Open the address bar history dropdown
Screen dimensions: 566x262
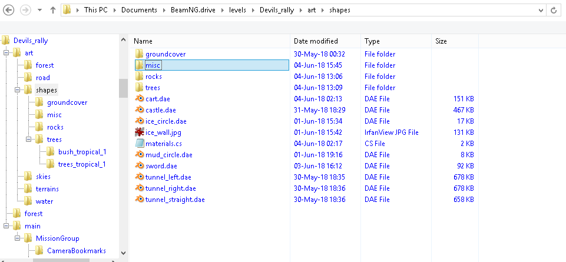point(541,10)
